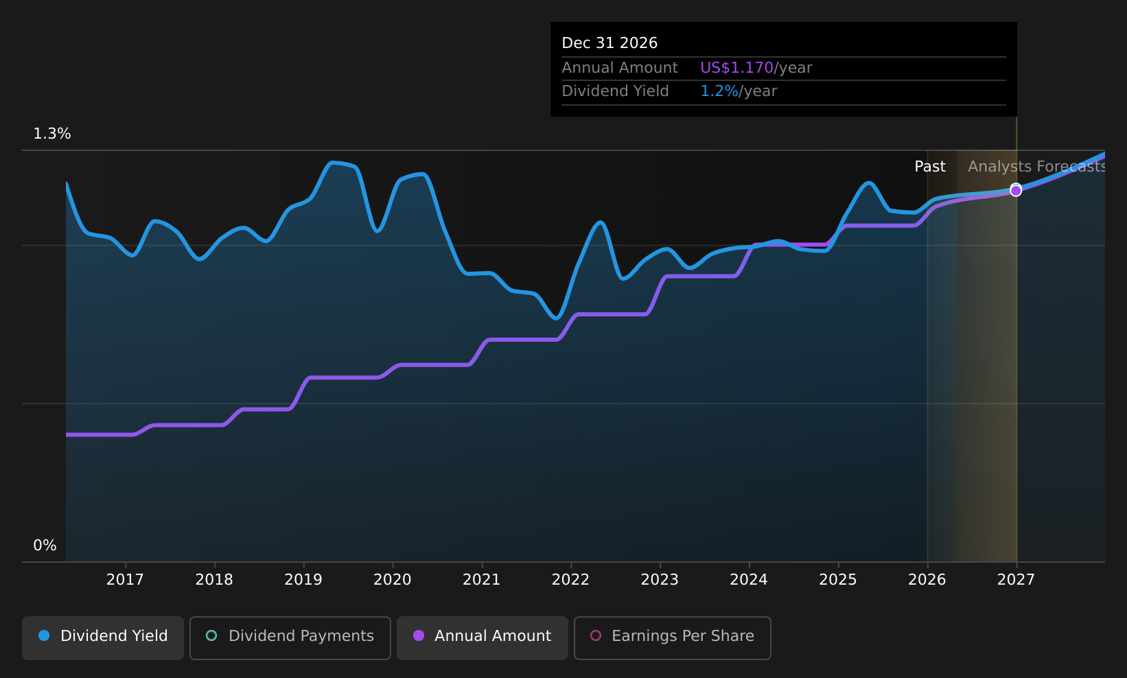Toggle the Dividend Yield series
The width and height of the screenshot is (1127, 678).
(x=103, y=638)
